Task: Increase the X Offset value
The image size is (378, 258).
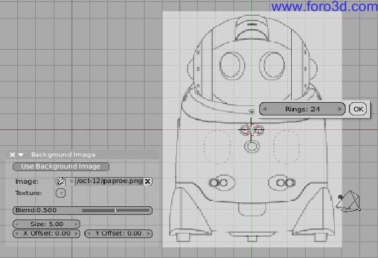Action: 76,233
